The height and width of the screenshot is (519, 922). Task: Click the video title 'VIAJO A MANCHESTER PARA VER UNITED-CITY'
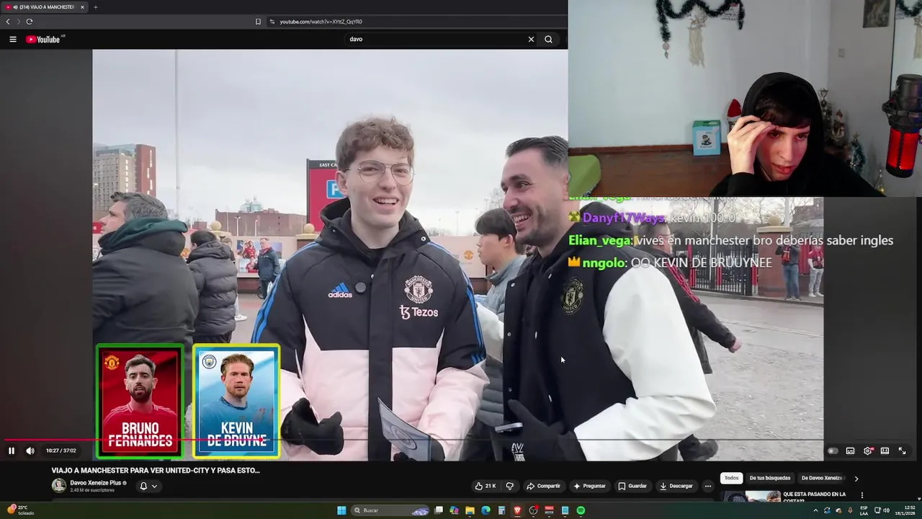click(156, 470)
